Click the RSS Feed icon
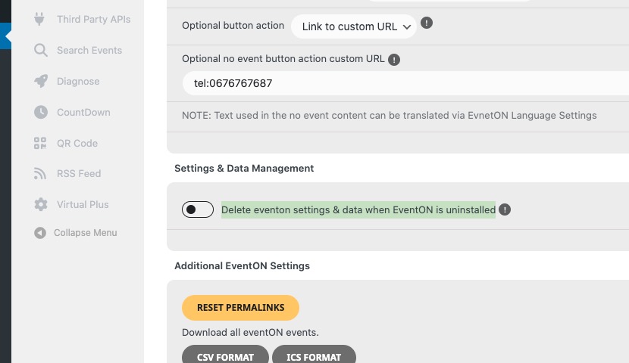The width and height of the screenshot is (629, 363). (x=40, y=173)
